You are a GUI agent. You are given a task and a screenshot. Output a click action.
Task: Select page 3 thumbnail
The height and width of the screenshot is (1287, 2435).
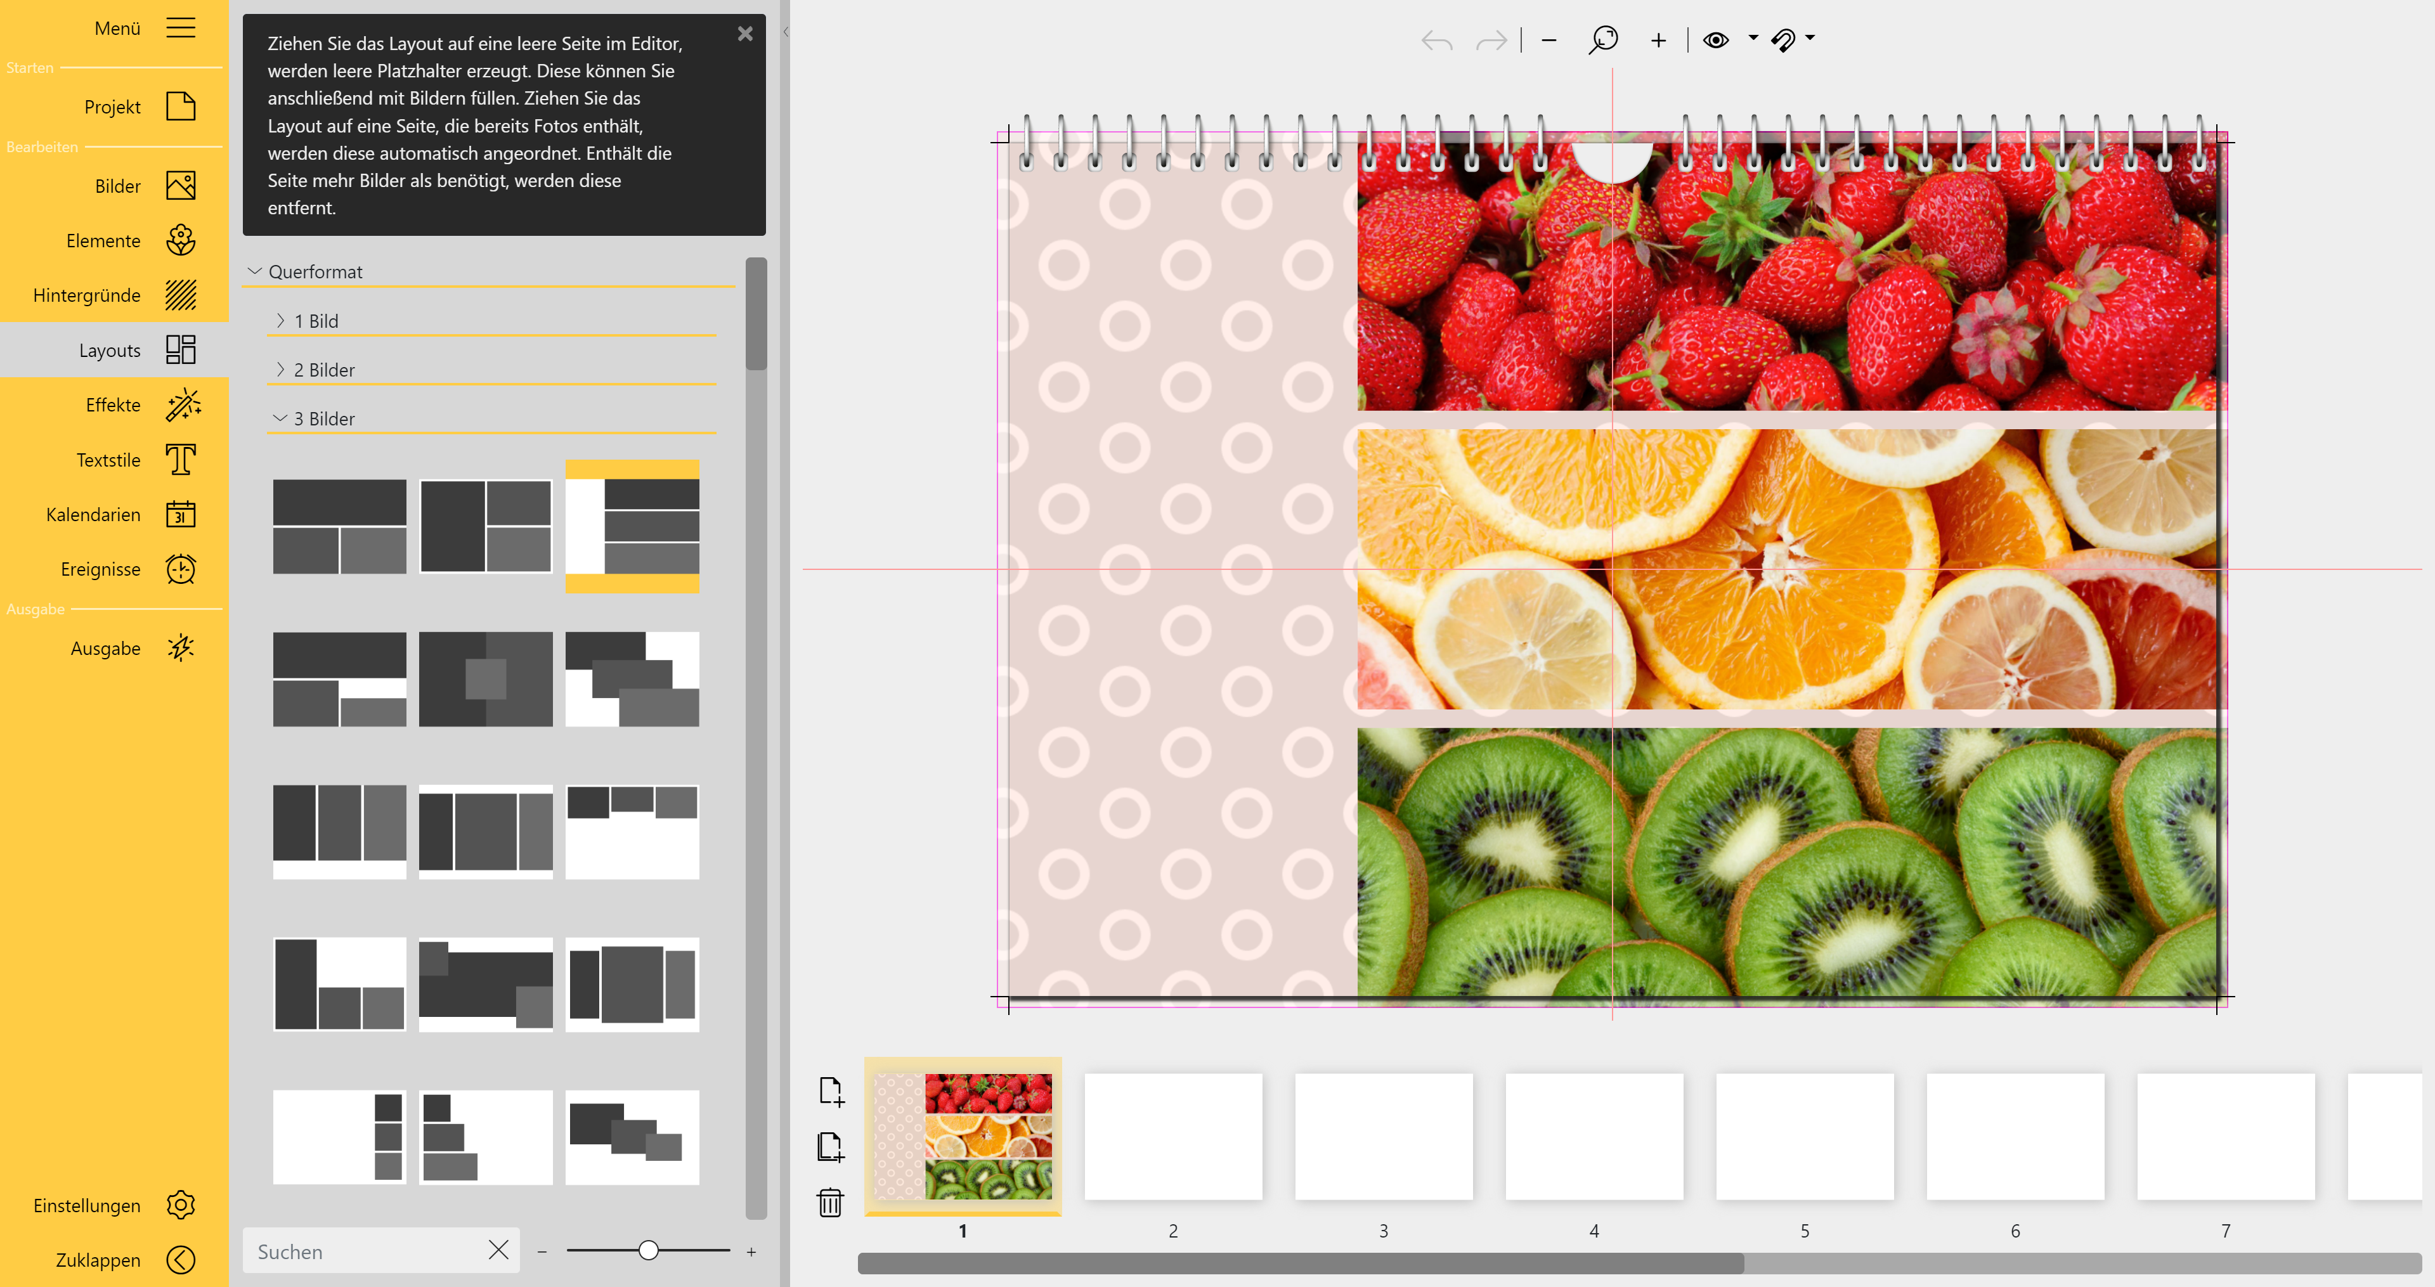(1383, 1137)
